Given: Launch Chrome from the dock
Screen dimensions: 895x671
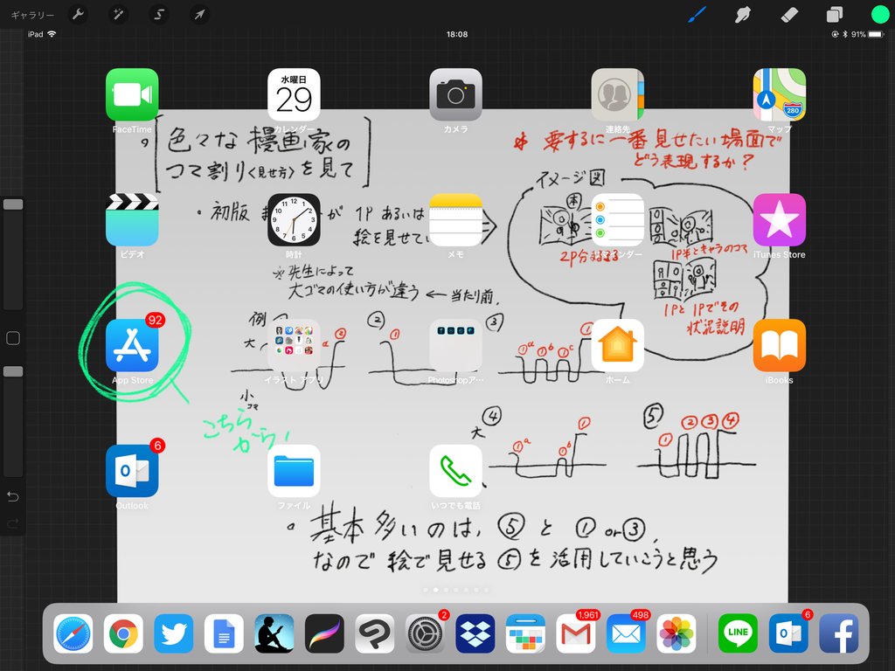Looking at the screenshot, I should pyautogui.click(x=123, y=633).
